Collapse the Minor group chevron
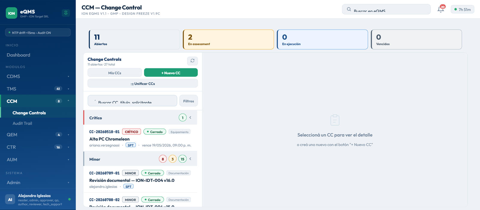 click(x=190, y=159)
